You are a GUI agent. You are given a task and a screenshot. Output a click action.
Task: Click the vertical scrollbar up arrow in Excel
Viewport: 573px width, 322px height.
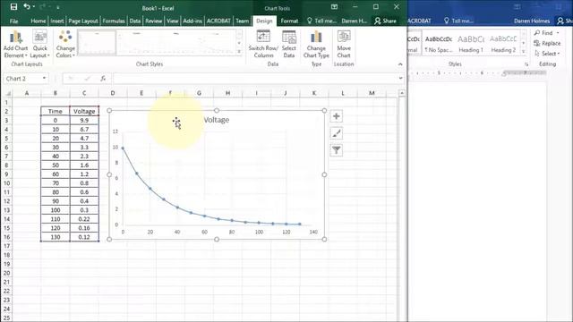coord(402,93)
